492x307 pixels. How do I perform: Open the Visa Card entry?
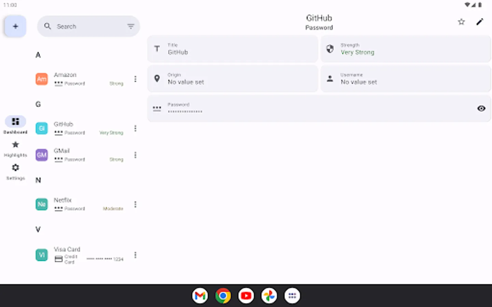(x=87, y=255)
